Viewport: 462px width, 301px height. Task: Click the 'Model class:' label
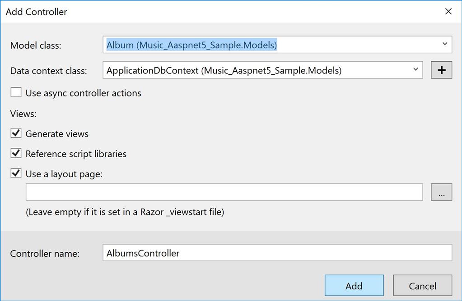[36, 46]
